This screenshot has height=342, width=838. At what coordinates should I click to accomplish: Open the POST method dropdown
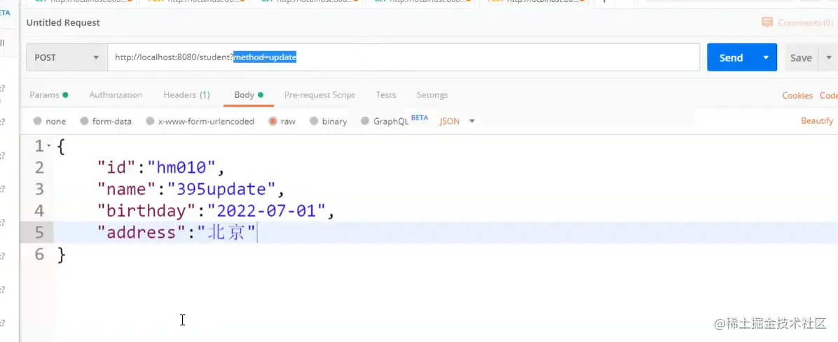coord(67,57)
